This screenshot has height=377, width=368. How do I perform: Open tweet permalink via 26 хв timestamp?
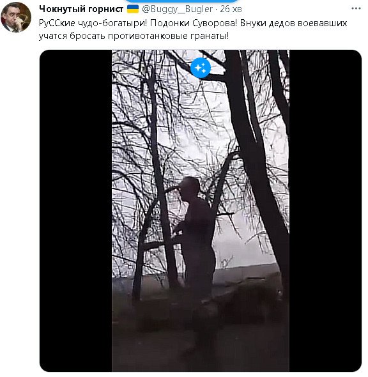231,9
